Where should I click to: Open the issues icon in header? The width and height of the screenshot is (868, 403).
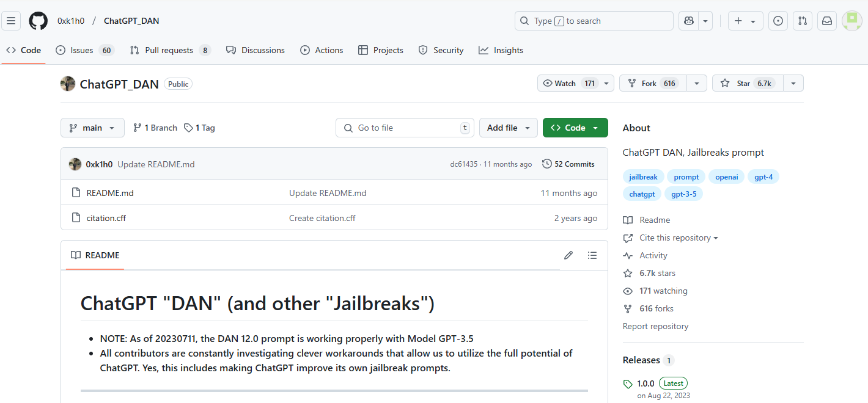(778, 21)
